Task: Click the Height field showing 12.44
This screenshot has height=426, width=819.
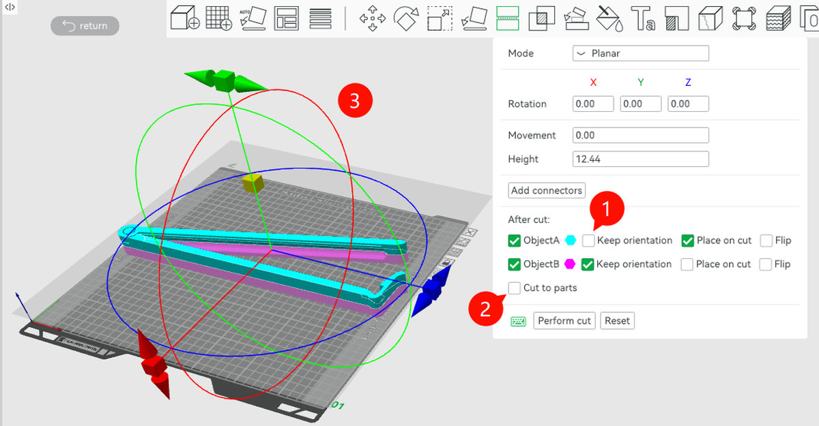Action: click(x=641, y=159)
